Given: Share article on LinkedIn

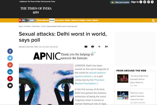Looking at the screenshot, I should (10, 72).
